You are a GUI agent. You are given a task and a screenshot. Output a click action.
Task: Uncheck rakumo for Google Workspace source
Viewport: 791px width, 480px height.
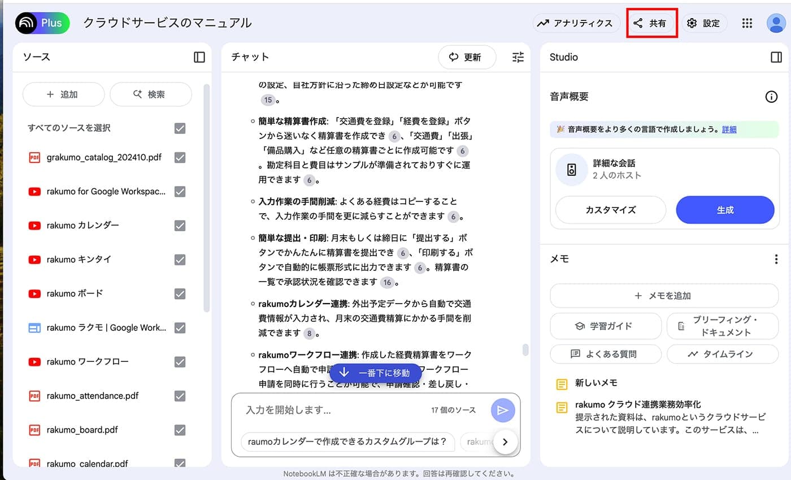point(180,192)
